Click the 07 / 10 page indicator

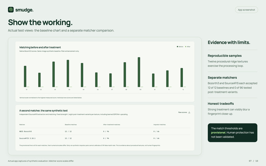click(253, 161)
